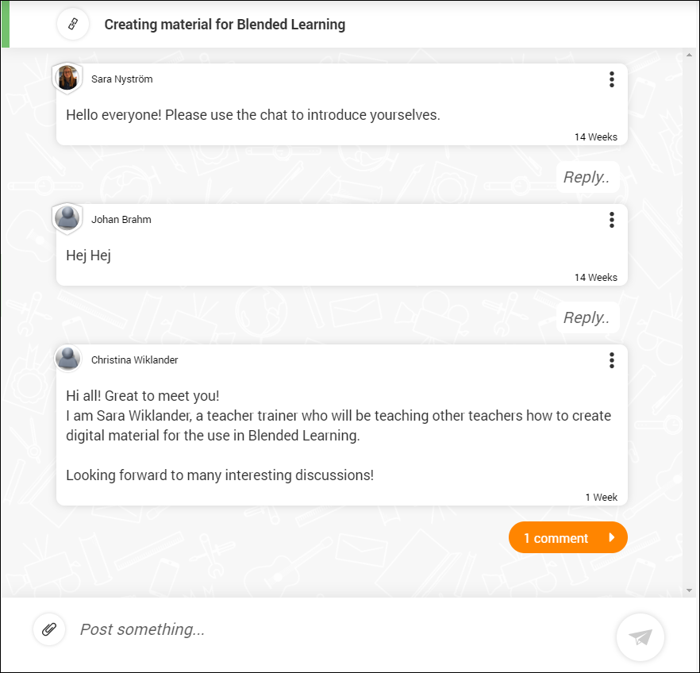Screen dimensions: 700x673
Task: Click the scroll-up arrow on the chat scrollbar
Action: click(x=690, y=55)
